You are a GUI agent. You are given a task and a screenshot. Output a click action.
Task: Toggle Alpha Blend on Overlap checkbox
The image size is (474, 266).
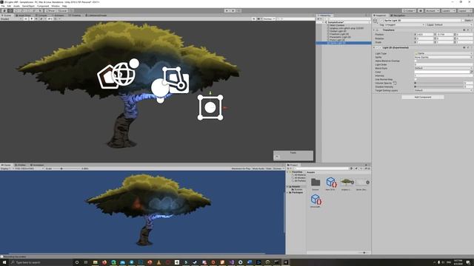(x=415, y=61)
